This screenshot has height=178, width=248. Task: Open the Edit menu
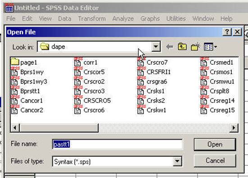coord(27,18)
